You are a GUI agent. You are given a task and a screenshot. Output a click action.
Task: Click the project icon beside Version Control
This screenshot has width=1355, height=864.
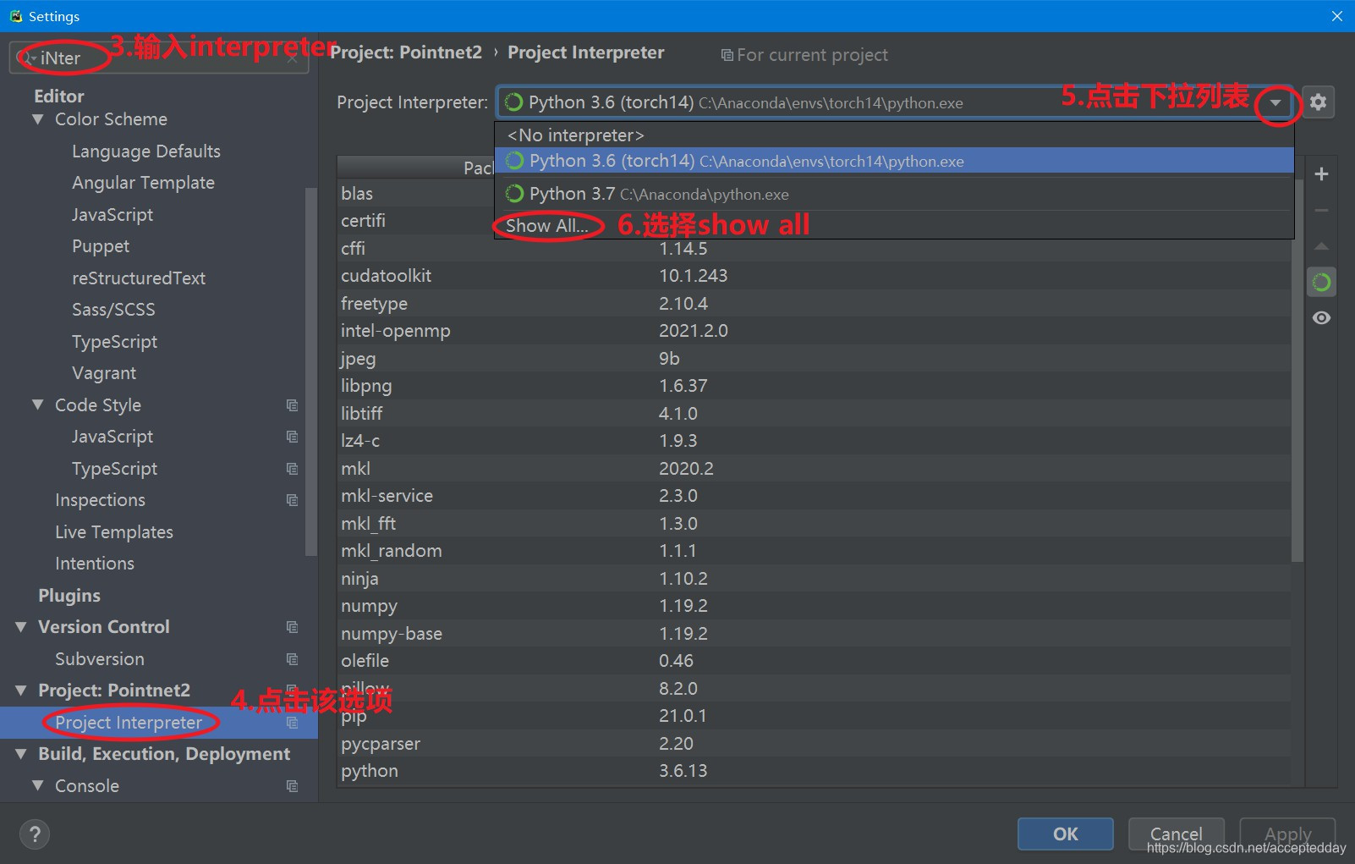pyautogui.click(x=292, y=627)
